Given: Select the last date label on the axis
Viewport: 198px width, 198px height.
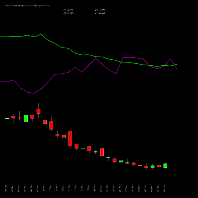Looking at the screenshot, I should pos(164,188).
